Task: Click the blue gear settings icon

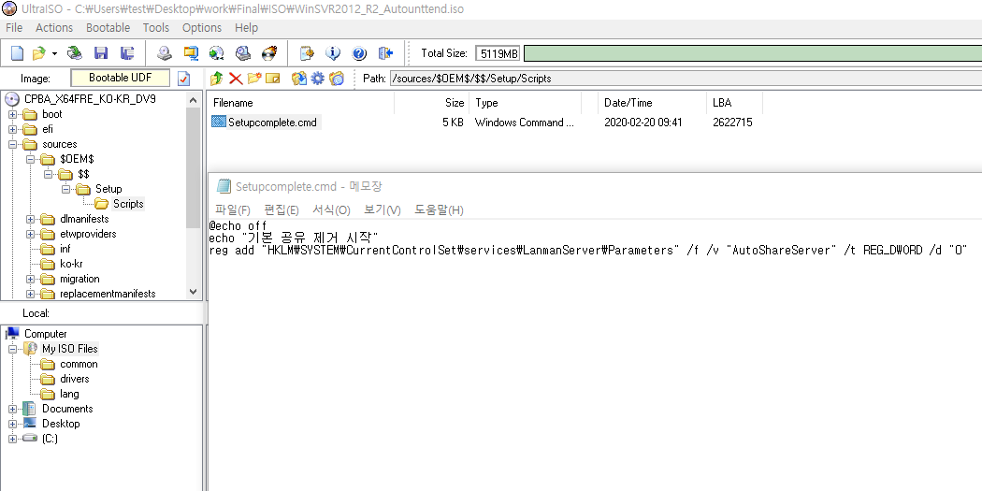Action: point(318,79)
